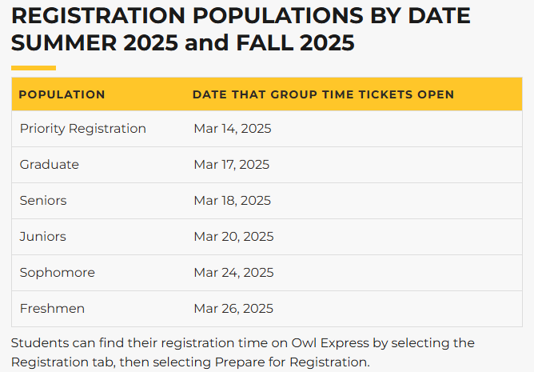534x372 pixels.
Task: Click the page heading REGISTRATION POPULATIONS BY DATE
Action: click(241, 15)
